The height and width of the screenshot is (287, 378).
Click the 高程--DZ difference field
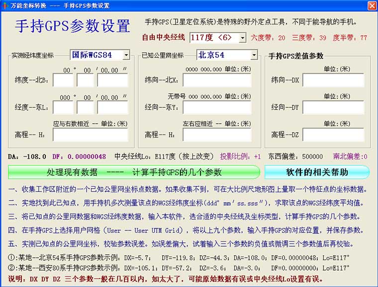[333, 135]
